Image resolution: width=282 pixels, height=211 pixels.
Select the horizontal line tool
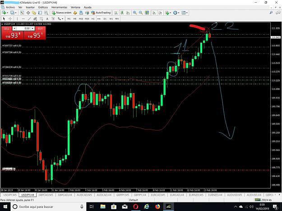click(x=23, y=18)
